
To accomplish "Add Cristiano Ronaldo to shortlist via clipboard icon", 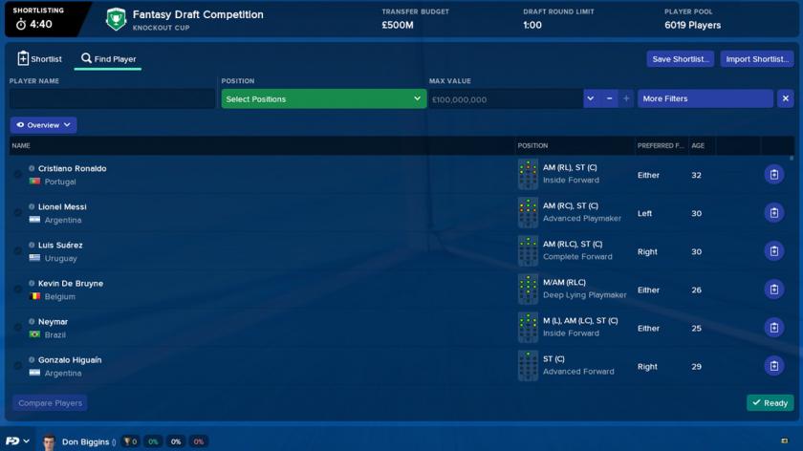I will coord(773,175).
